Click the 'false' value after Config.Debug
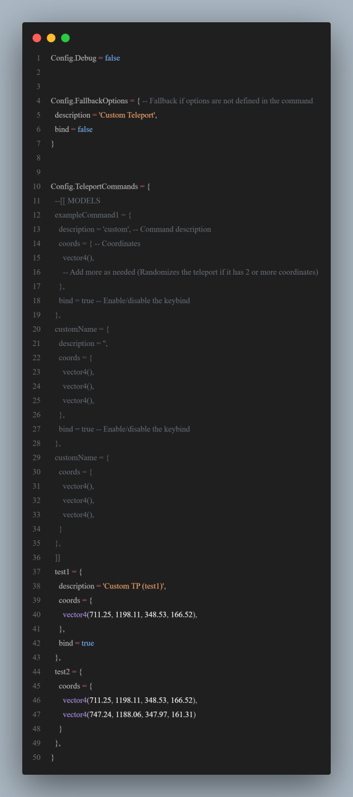 (x=113, y=58)
